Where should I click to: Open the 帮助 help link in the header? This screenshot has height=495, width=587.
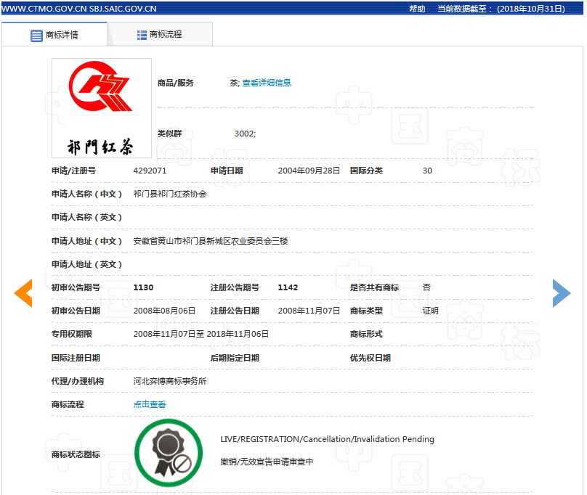[417, 9]
